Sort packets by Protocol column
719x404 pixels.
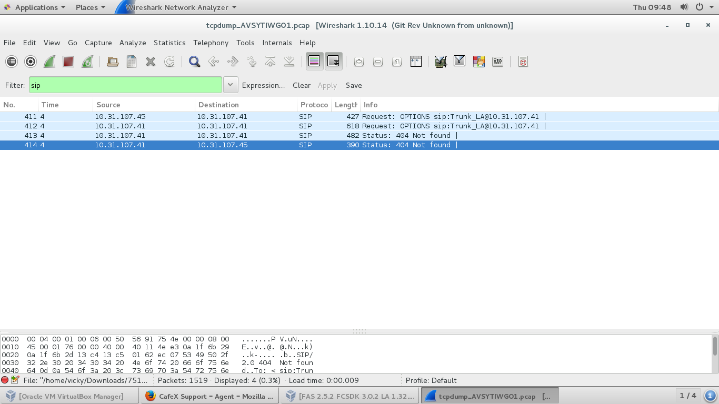click(x=314, y=105)
